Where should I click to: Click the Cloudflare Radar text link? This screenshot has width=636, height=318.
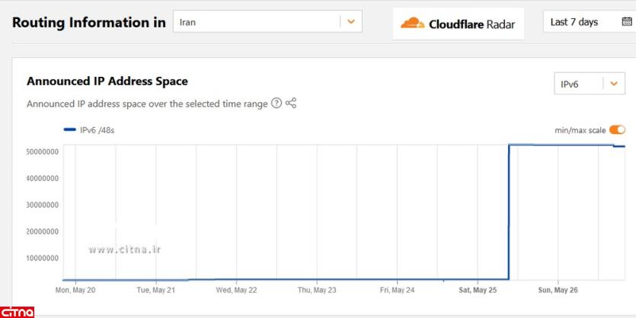[471, 24]
